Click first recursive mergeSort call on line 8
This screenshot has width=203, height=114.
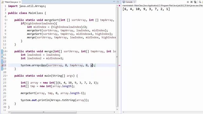click(x=68, y=30)
